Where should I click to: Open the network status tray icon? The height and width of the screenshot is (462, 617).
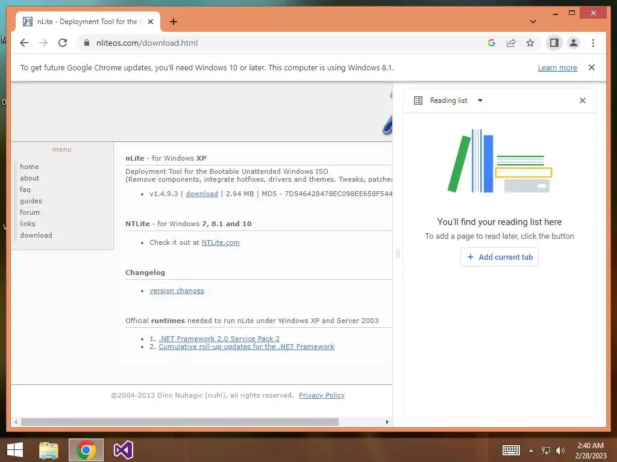546,451
